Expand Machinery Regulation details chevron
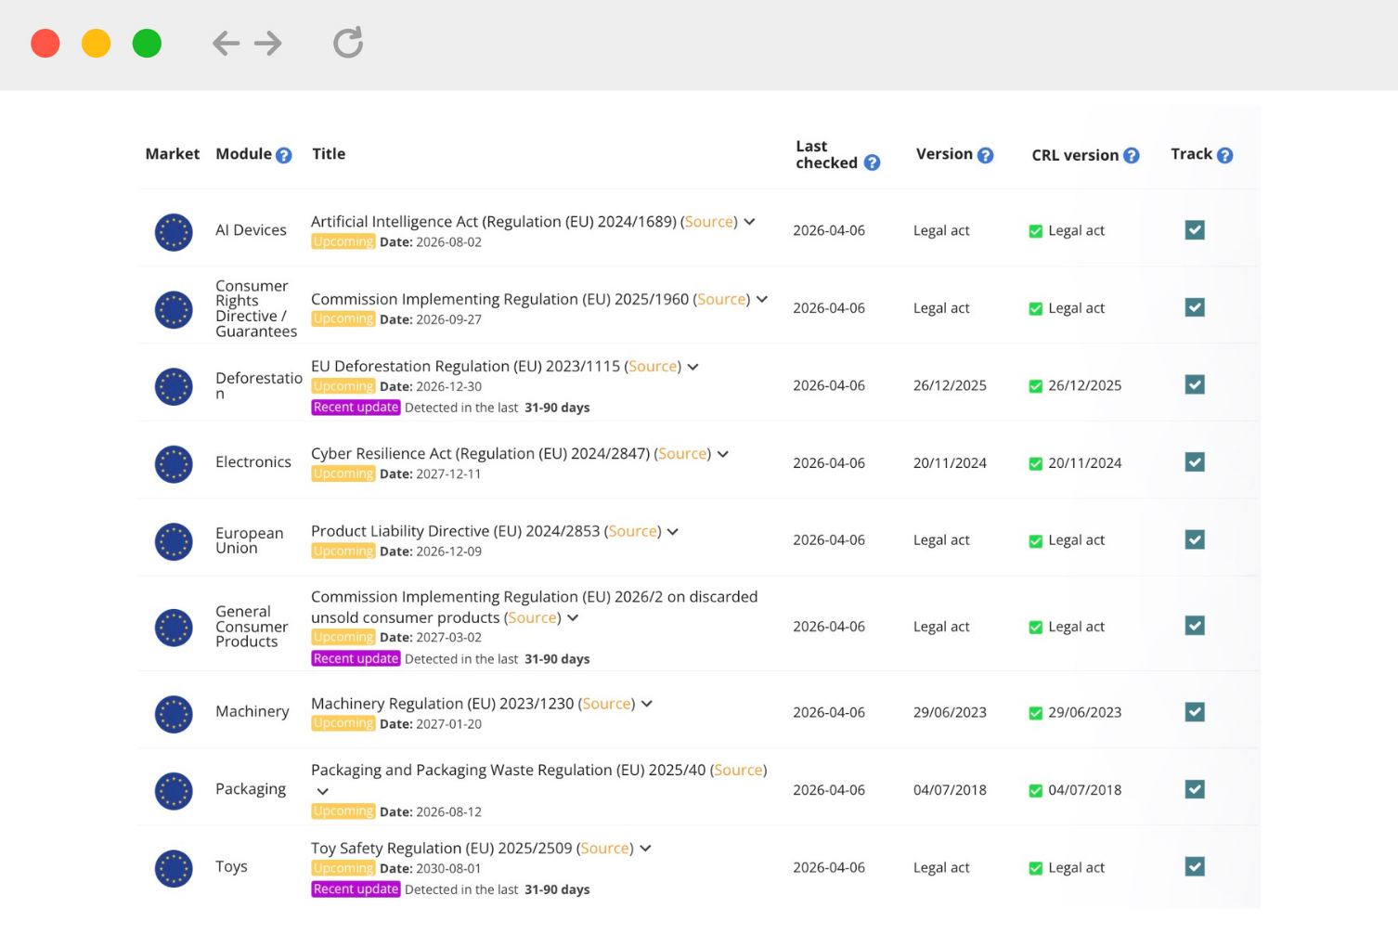Screen dimensions: 1398x934 (x=647, y=705)
